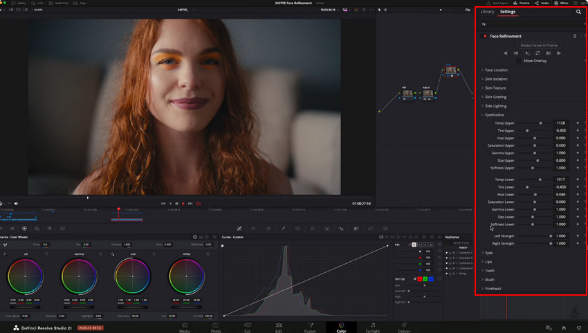Track the face in reverse
The width and height of the screenshot is (588, 333).
coord(505,53)
